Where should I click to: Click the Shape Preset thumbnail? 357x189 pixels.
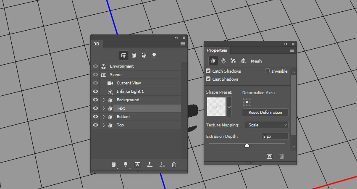pyautogui.click(x=216, y=107)
